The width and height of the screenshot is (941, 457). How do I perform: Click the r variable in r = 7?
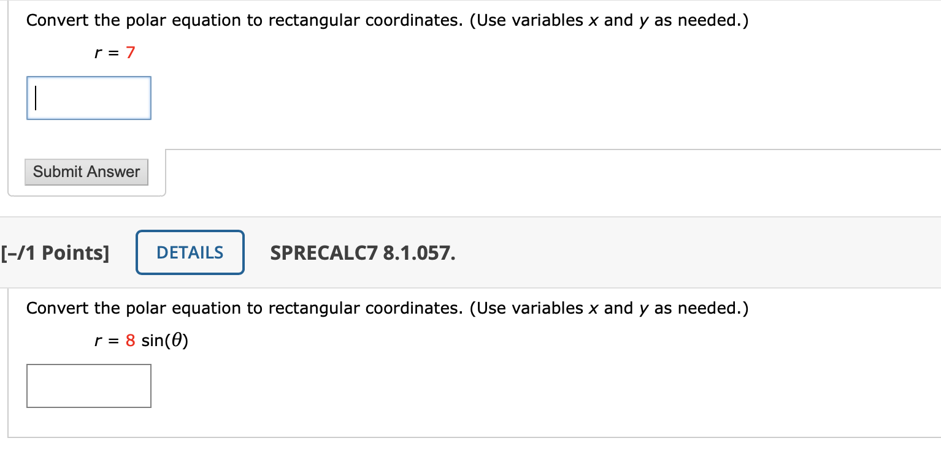pos(97,53)
